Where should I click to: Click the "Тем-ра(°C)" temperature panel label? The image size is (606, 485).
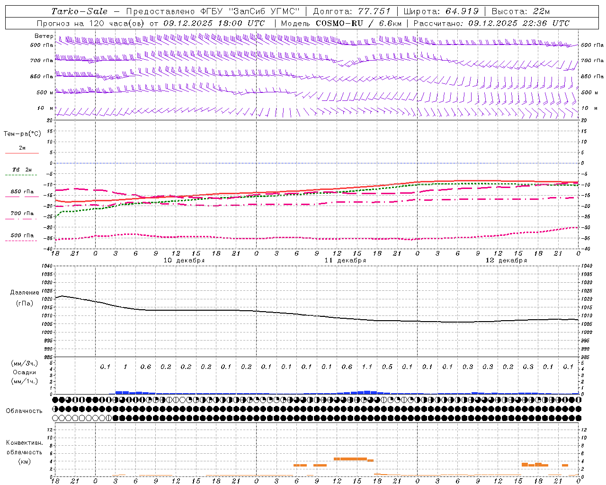coord(22,134)
